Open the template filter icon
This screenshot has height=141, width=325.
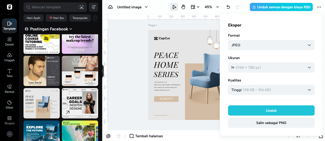93,7
